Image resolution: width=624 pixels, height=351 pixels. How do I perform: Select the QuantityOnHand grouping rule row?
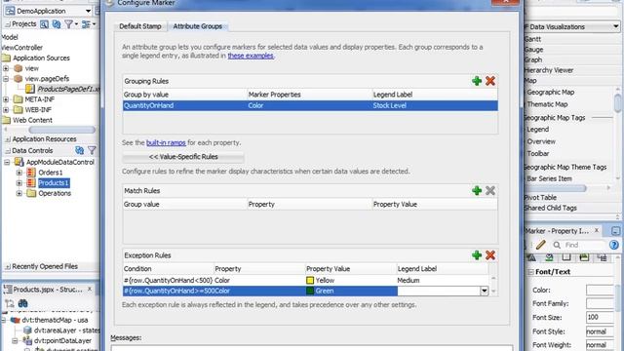click(x=310, y=105)
